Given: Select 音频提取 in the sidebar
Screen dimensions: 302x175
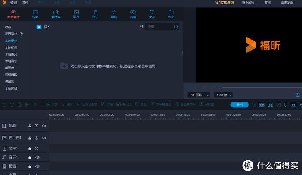Looking at the screenshot, I should (11, 75).
